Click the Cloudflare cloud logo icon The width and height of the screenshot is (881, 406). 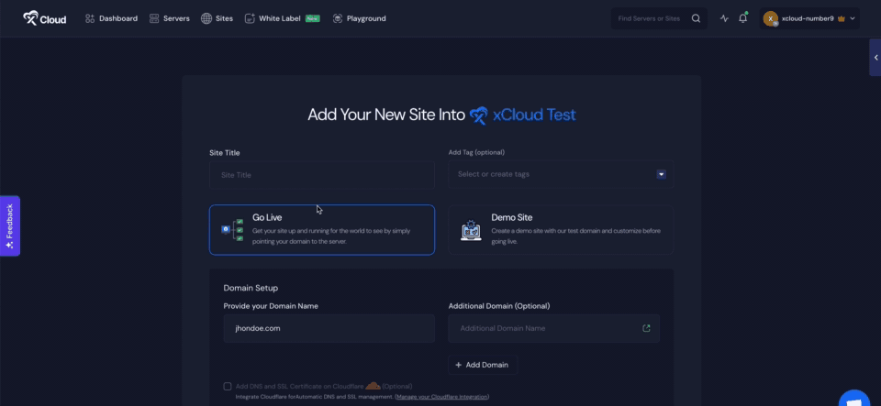coord(374,386)
